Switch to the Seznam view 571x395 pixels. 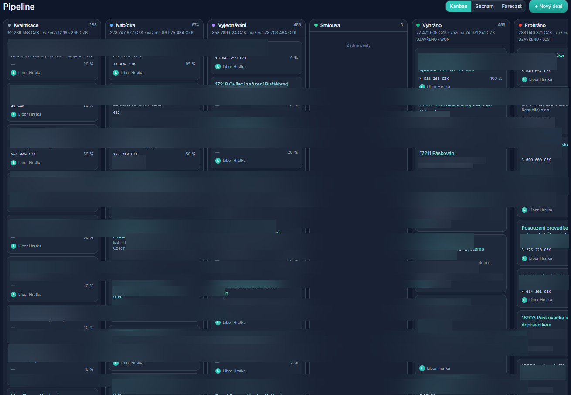(484, 6)
